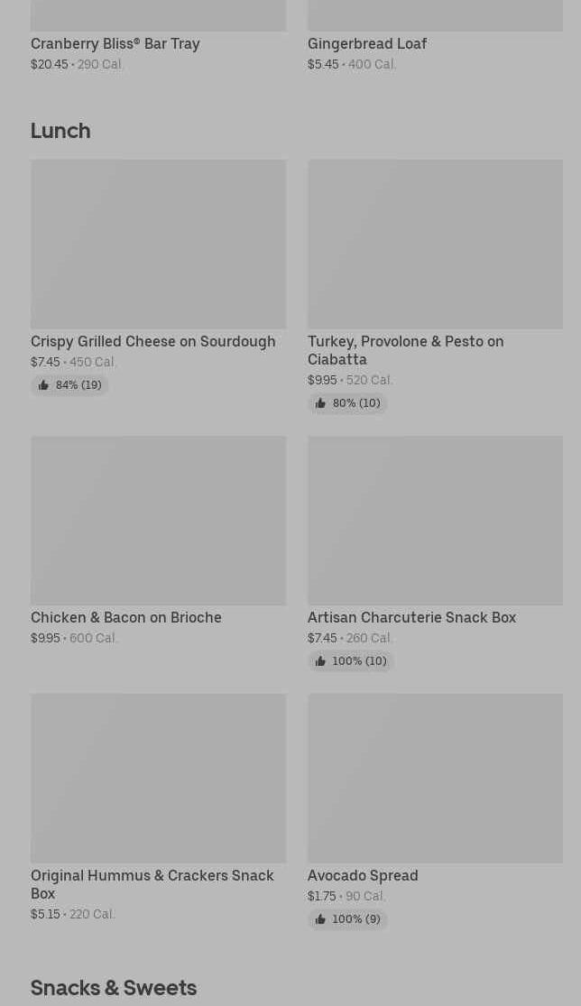Click thumbs-up icon for Crispy Grilled Cheese
Screen dimensions: 581x1006
[43, 385]
